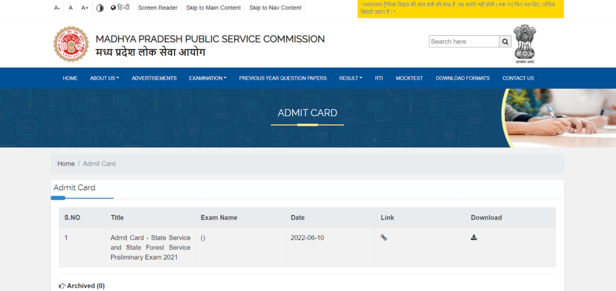
Task: Reset font size with A button
Action: pos(70,8)
